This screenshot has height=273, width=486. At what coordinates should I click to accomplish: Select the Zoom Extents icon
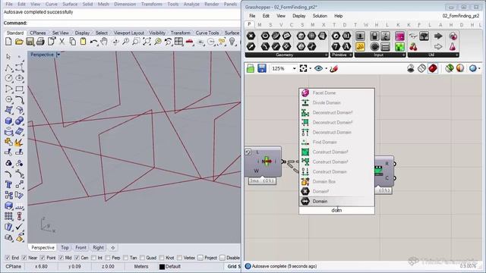click(147, 42)
